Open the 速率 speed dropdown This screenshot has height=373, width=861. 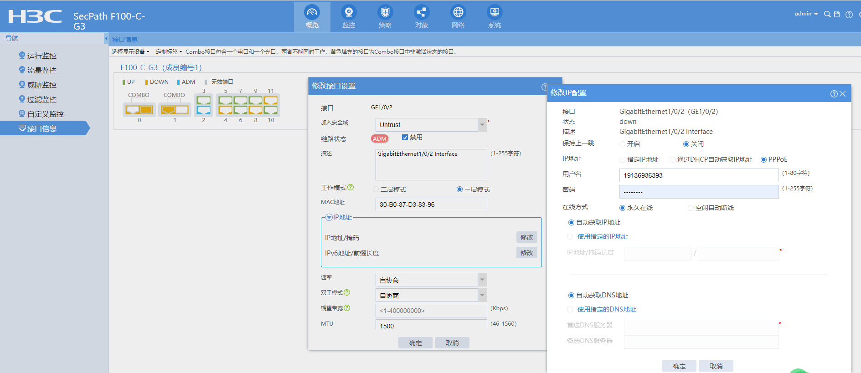(482, 280)
